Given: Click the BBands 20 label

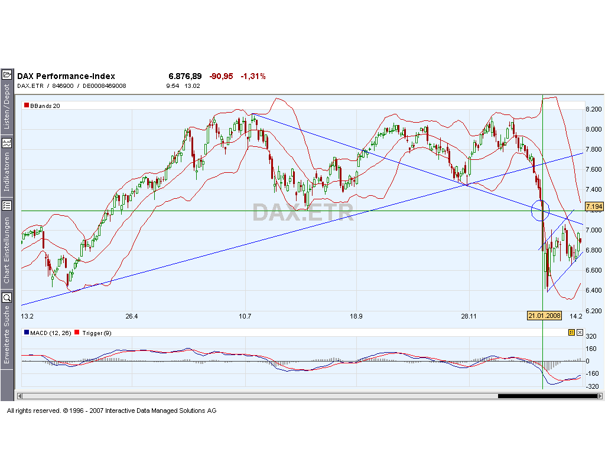Looking at the screenshot, I should pyautogui.click(x=45, y=106).
